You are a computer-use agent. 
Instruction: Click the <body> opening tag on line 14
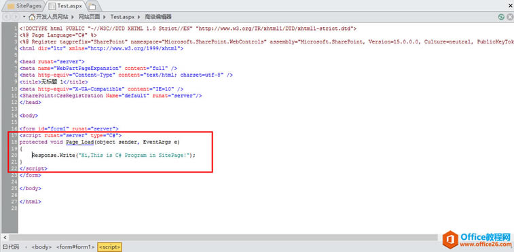[29, 115]
